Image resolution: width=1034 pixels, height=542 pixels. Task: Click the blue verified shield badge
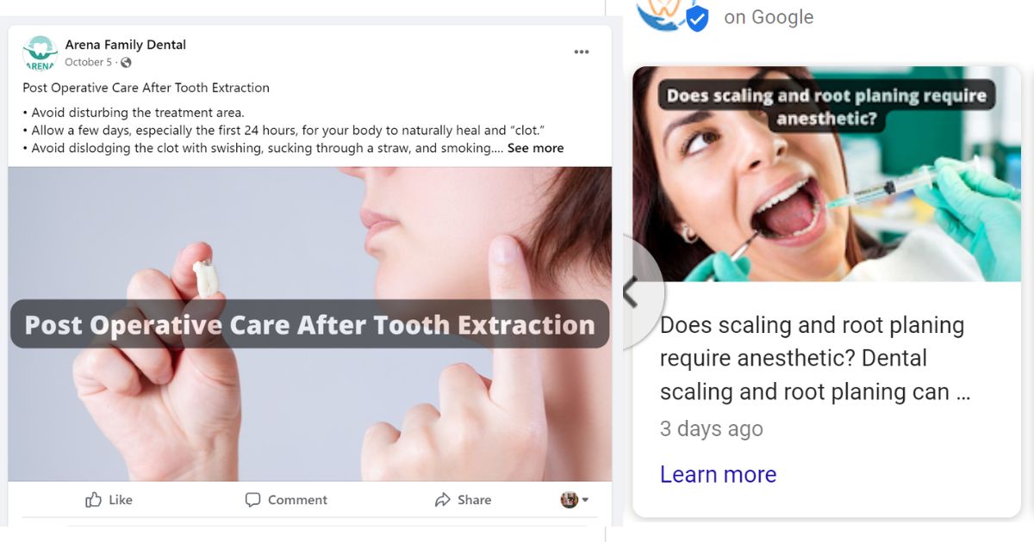pos(697,18)
